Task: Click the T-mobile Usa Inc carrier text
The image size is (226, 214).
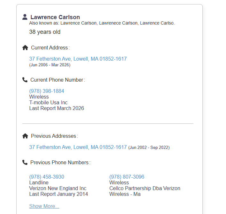Action: 48,102
